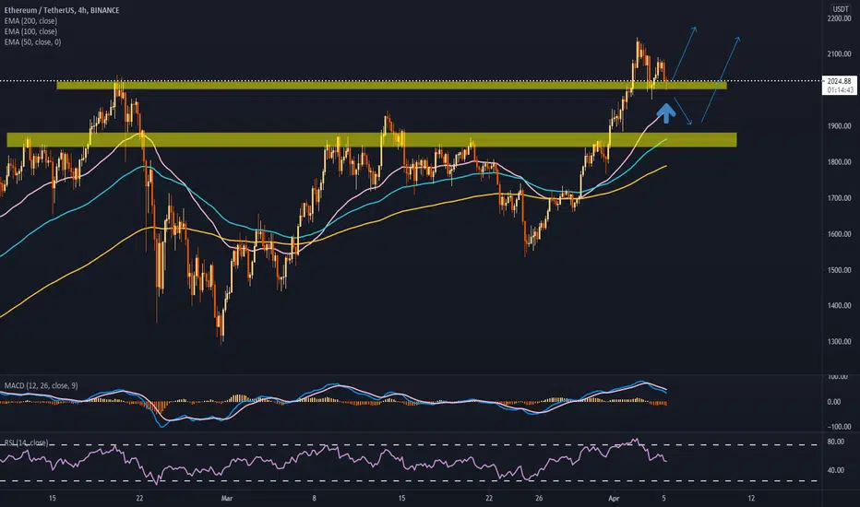Screen dimensions: 860x507
Task: Select the lower yellow support zone near 1850
Action: pos(372,140)
